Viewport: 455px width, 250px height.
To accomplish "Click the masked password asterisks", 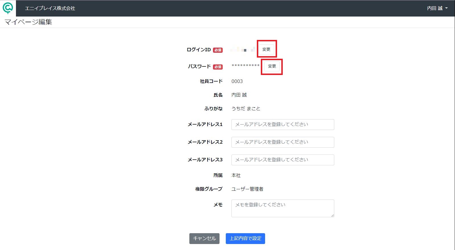I will tap(245, 66).
